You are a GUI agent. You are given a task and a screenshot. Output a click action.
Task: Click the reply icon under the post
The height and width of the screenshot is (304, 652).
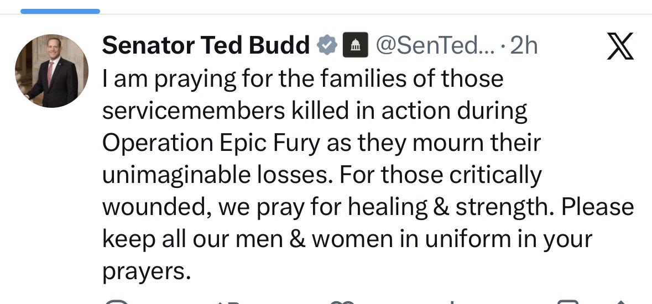point(117,302)
